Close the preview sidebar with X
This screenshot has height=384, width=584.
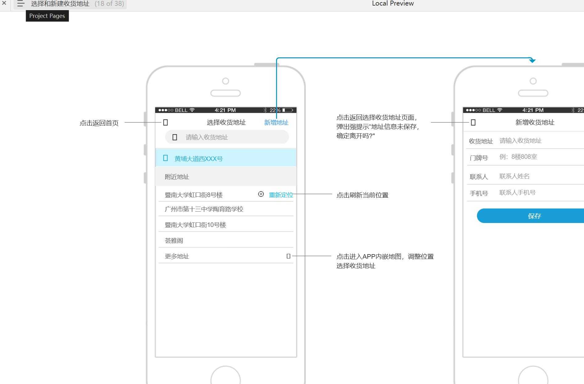[x=4, y=3]
